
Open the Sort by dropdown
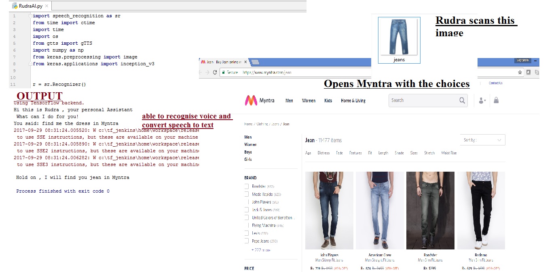(483, 140)
